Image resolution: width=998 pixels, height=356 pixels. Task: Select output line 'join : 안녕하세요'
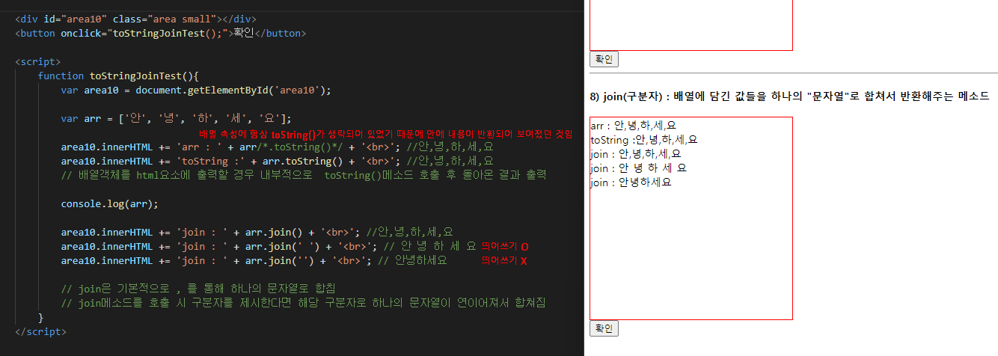click(x=631, y=182)
